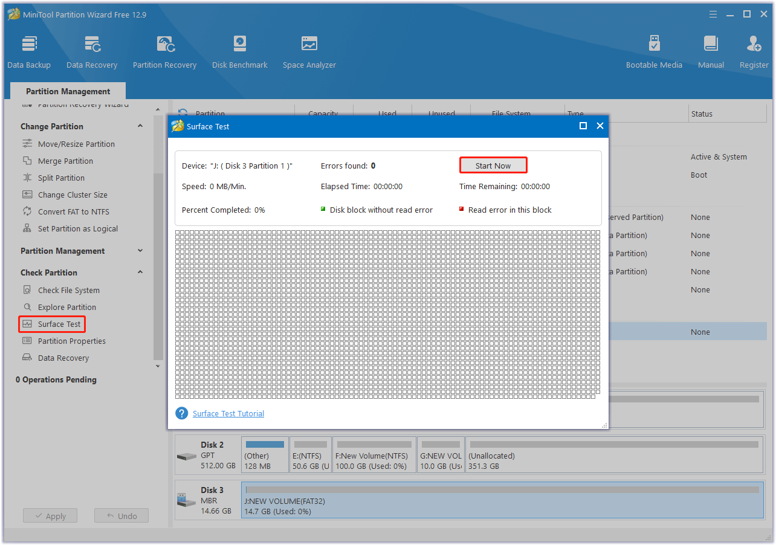The image size is (776, 545).
Task: Launch Partition Recovery tool
Action: point(164,52)
